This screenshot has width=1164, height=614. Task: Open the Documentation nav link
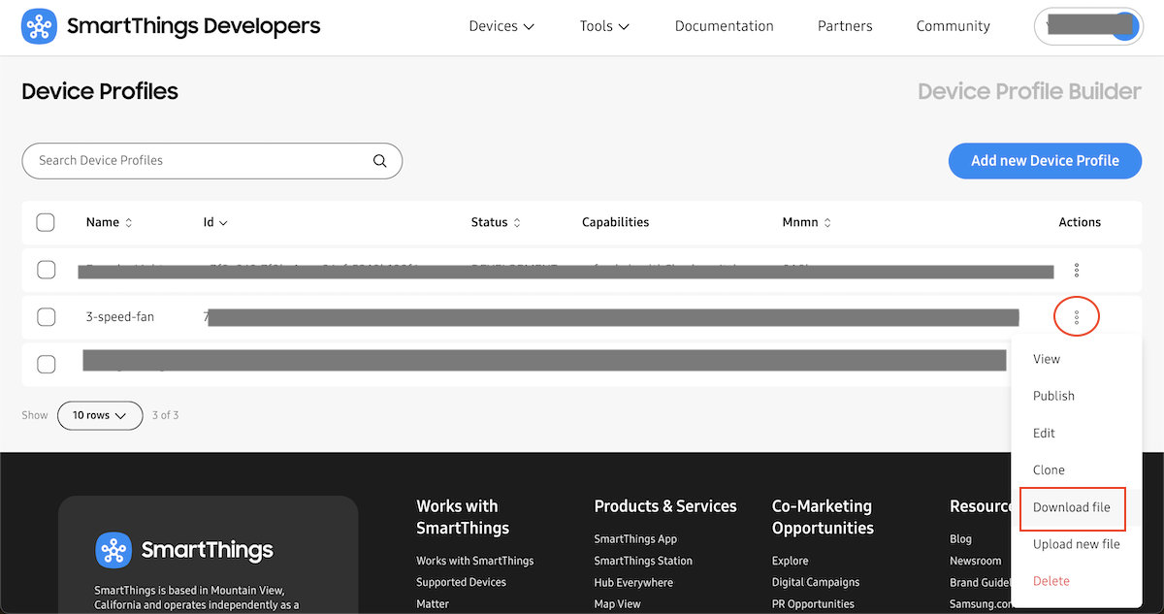click(x=725, y=26)
